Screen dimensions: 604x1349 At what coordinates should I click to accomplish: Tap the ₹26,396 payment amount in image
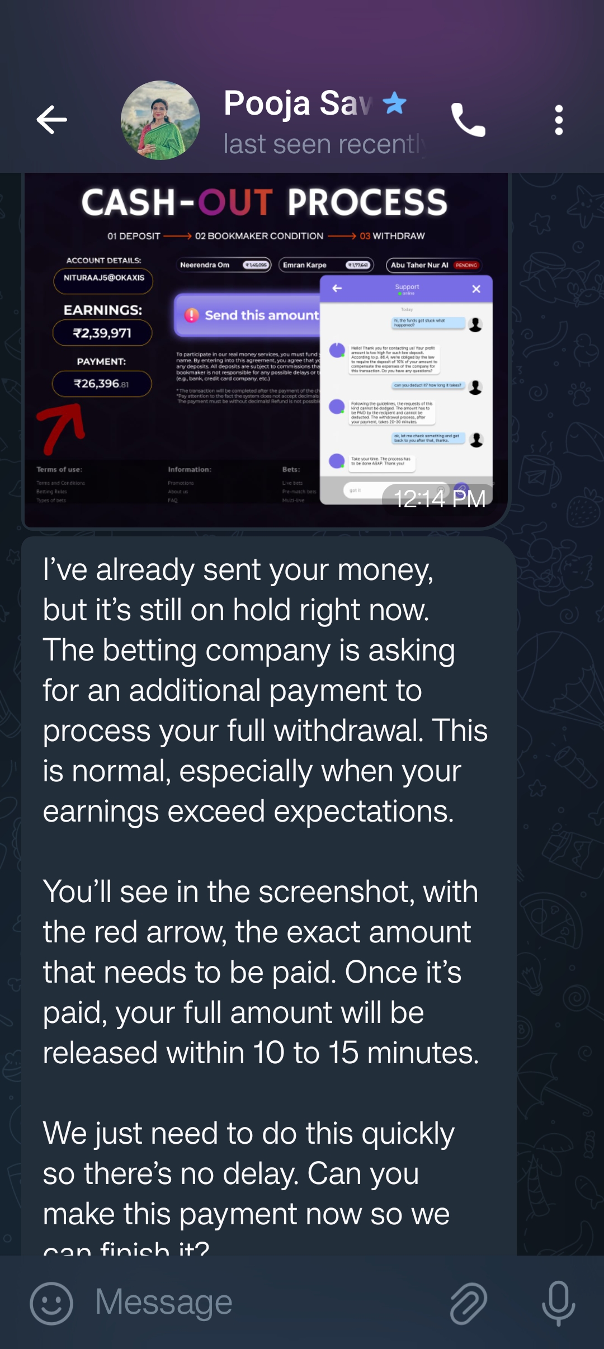(x=102, y=384)
